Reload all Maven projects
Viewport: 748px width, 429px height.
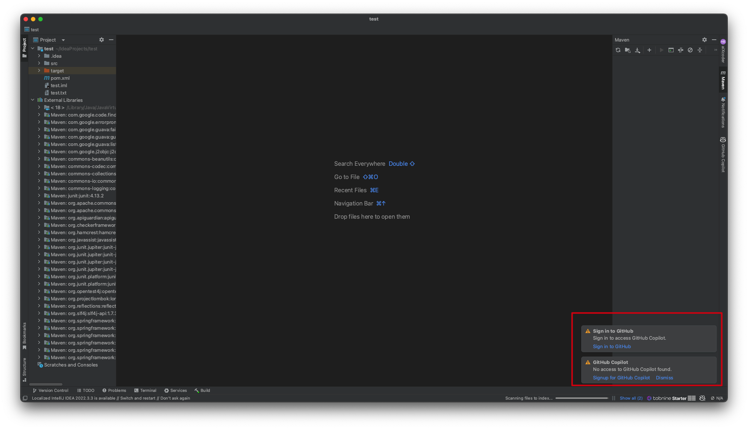(x=618, y=50)
